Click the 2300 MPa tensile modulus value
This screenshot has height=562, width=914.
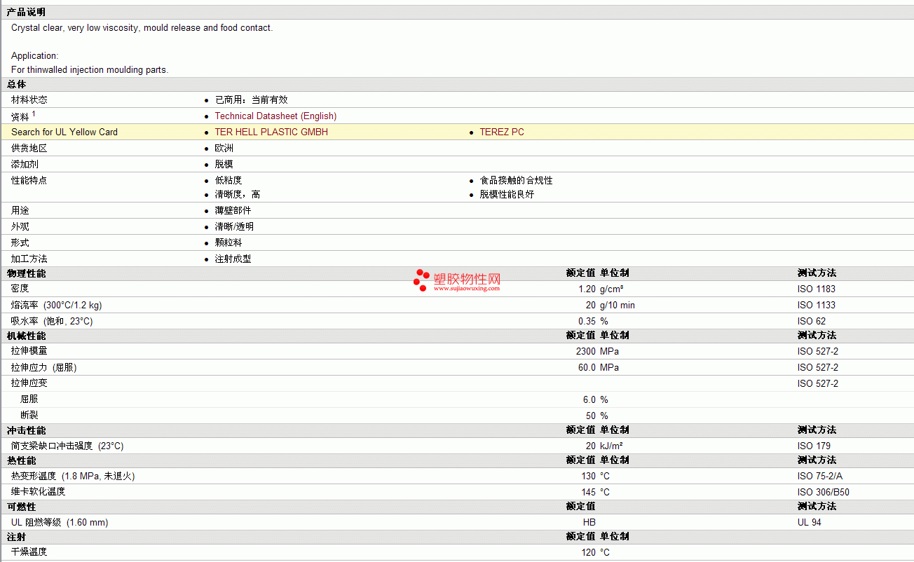[x=597, y=351]
